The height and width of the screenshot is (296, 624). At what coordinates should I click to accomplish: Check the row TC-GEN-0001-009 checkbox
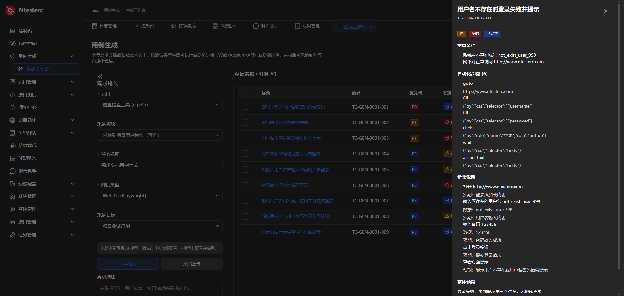pyautogui.click(x=245, y=232)
